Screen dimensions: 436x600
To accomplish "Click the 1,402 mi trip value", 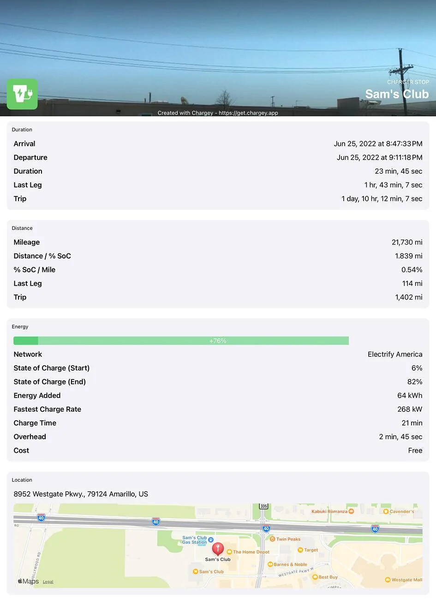I will 409,297.
